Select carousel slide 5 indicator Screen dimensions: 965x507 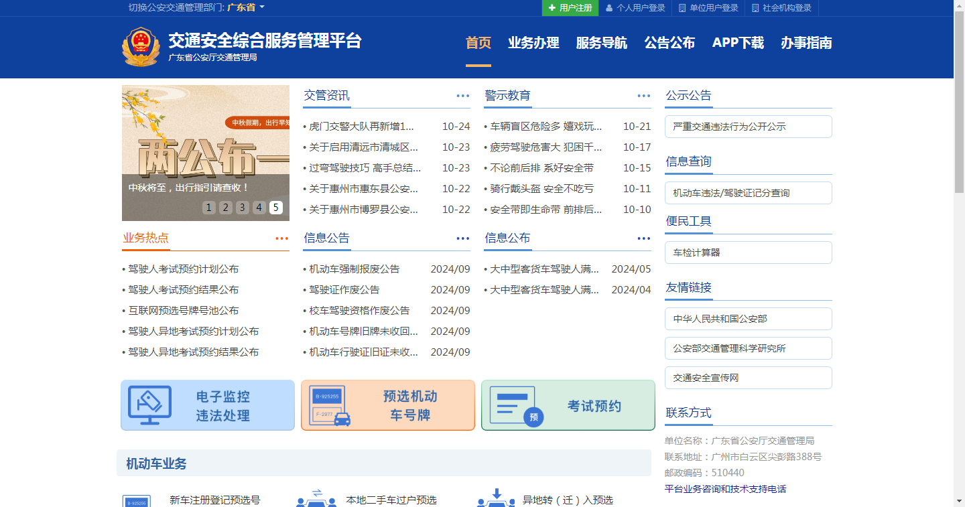[276, 208]
